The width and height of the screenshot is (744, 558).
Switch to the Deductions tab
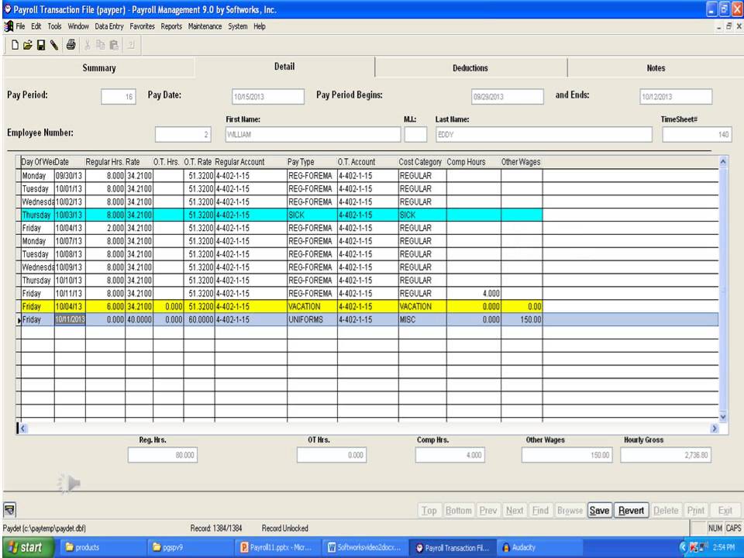pyautogui.click(x=470, y=68)
